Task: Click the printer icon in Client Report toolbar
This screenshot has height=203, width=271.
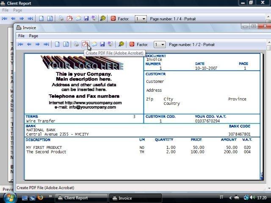Action: [x=61, y=18]
